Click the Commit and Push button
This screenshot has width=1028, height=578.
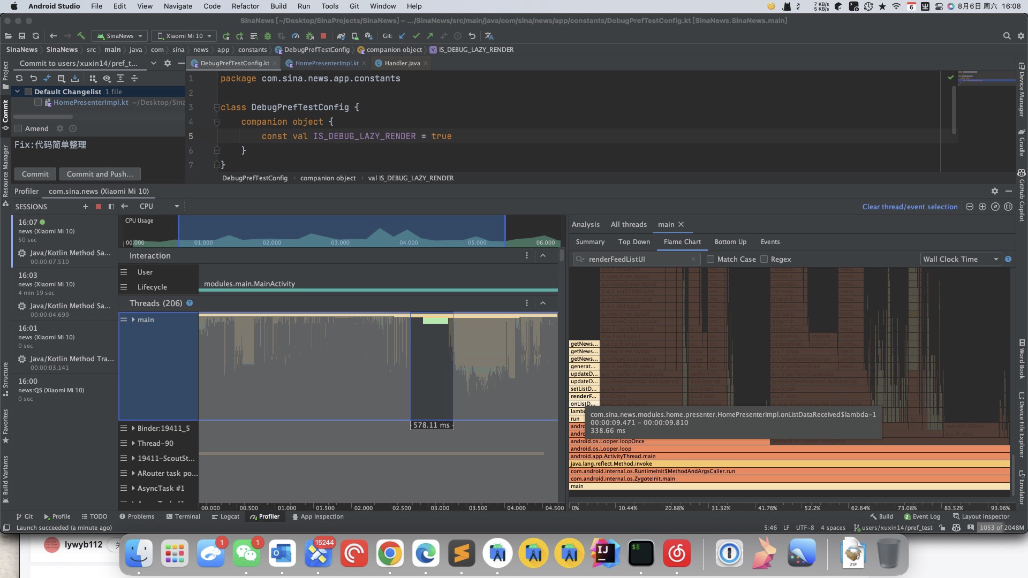tap(100, 174)
